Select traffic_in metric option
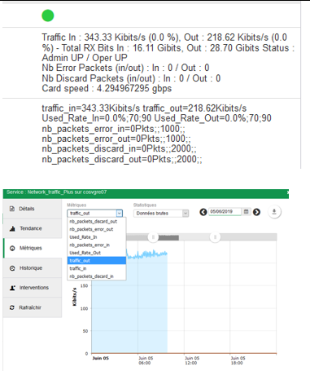The width and height of the screenshot is (310, 371). click(x=97, y=268)
